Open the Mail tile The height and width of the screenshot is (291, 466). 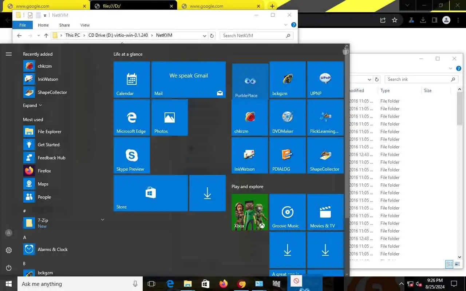click(x=189, y=80)
